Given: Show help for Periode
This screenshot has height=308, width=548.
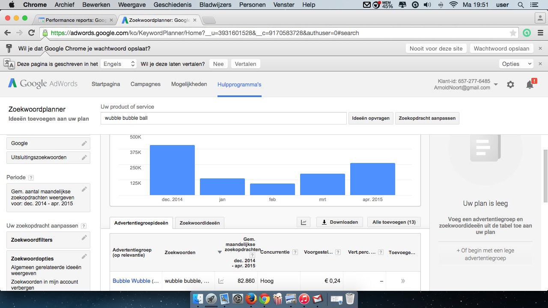Looking at the screenshot, I should tap(31, 178).
